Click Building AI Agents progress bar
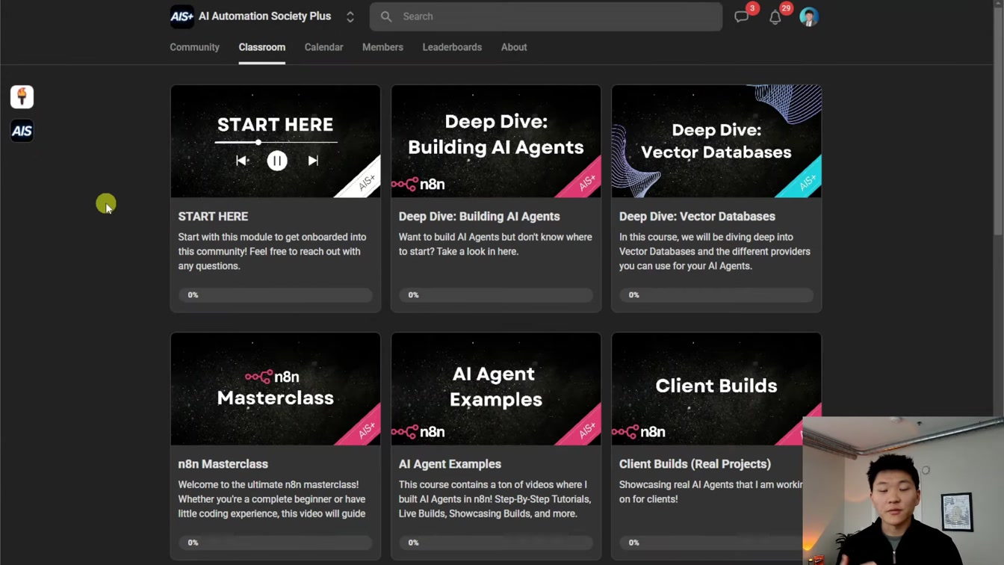The height and width of the screenshot is (565, 1004). point(496,295)
